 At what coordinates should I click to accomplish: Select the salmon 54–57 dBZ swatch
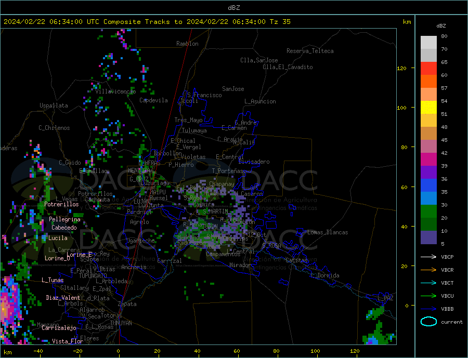(428, 94)
